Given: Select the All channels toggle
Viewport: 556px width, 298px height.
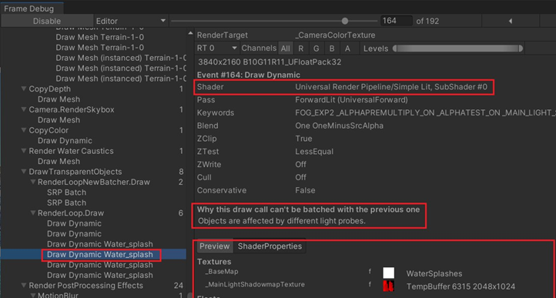Looking at the screenshot, I should tap(285, 49).
